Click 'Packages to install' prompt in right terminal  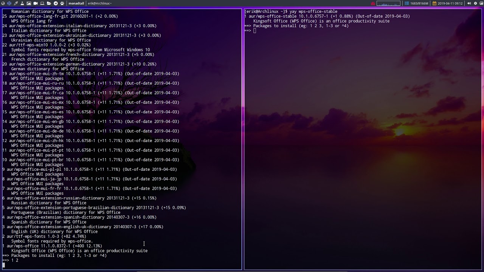(296, 26)
